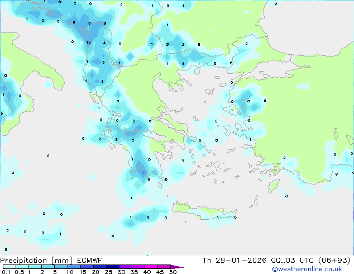The height and width of the screenshot is (274, 354).
Task: Select the 5–10 mm legend color swatch
Action: click(x=61, y=267)
